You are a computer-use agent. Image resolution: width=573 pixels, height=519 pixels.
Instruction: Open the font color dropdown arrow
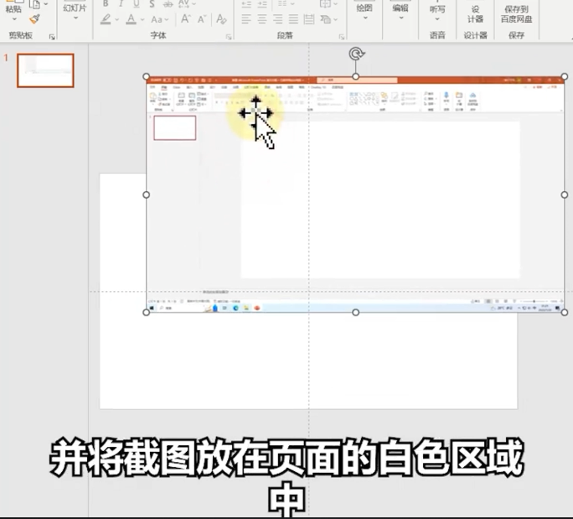point(142,20)
